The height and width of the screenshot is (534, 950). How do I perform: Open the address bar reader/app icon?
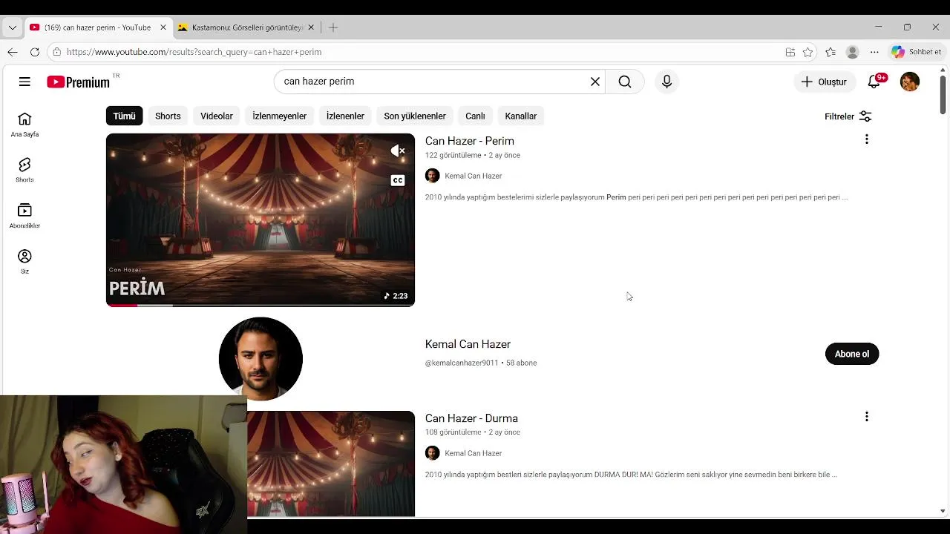pyautogui.click(x=790, y=52)
